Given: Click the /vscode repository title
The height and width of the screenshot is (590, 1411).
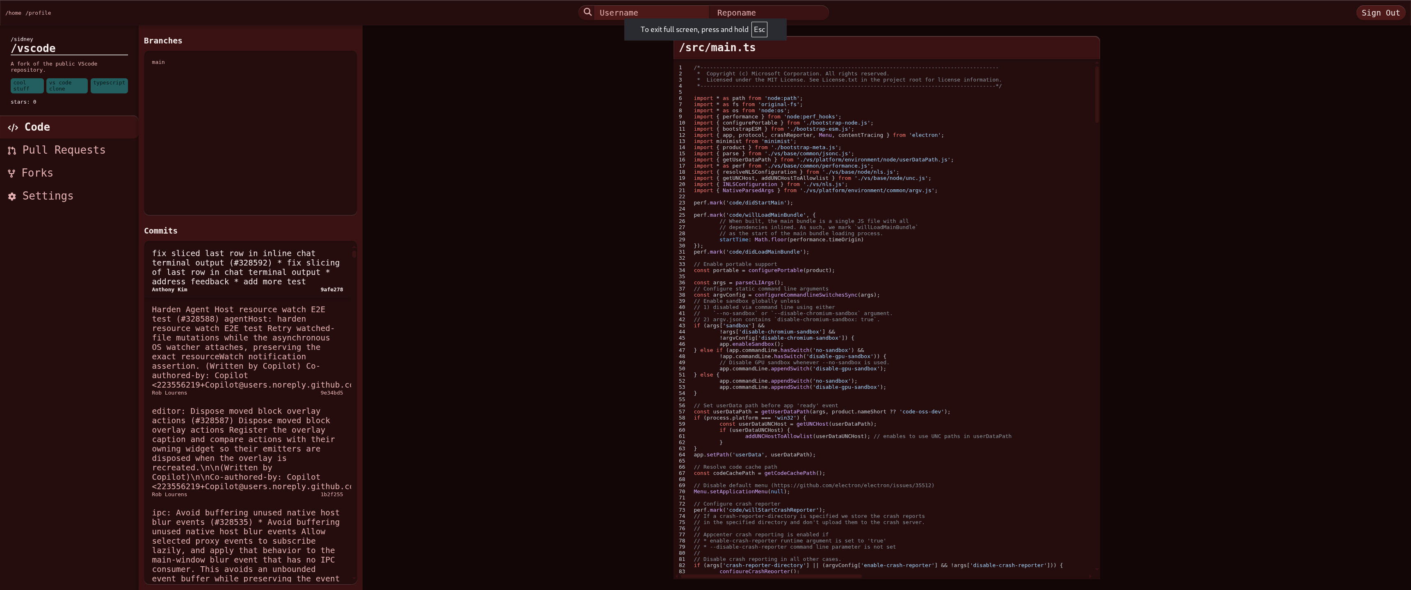Looking at the screenshot, I should 33,48.
